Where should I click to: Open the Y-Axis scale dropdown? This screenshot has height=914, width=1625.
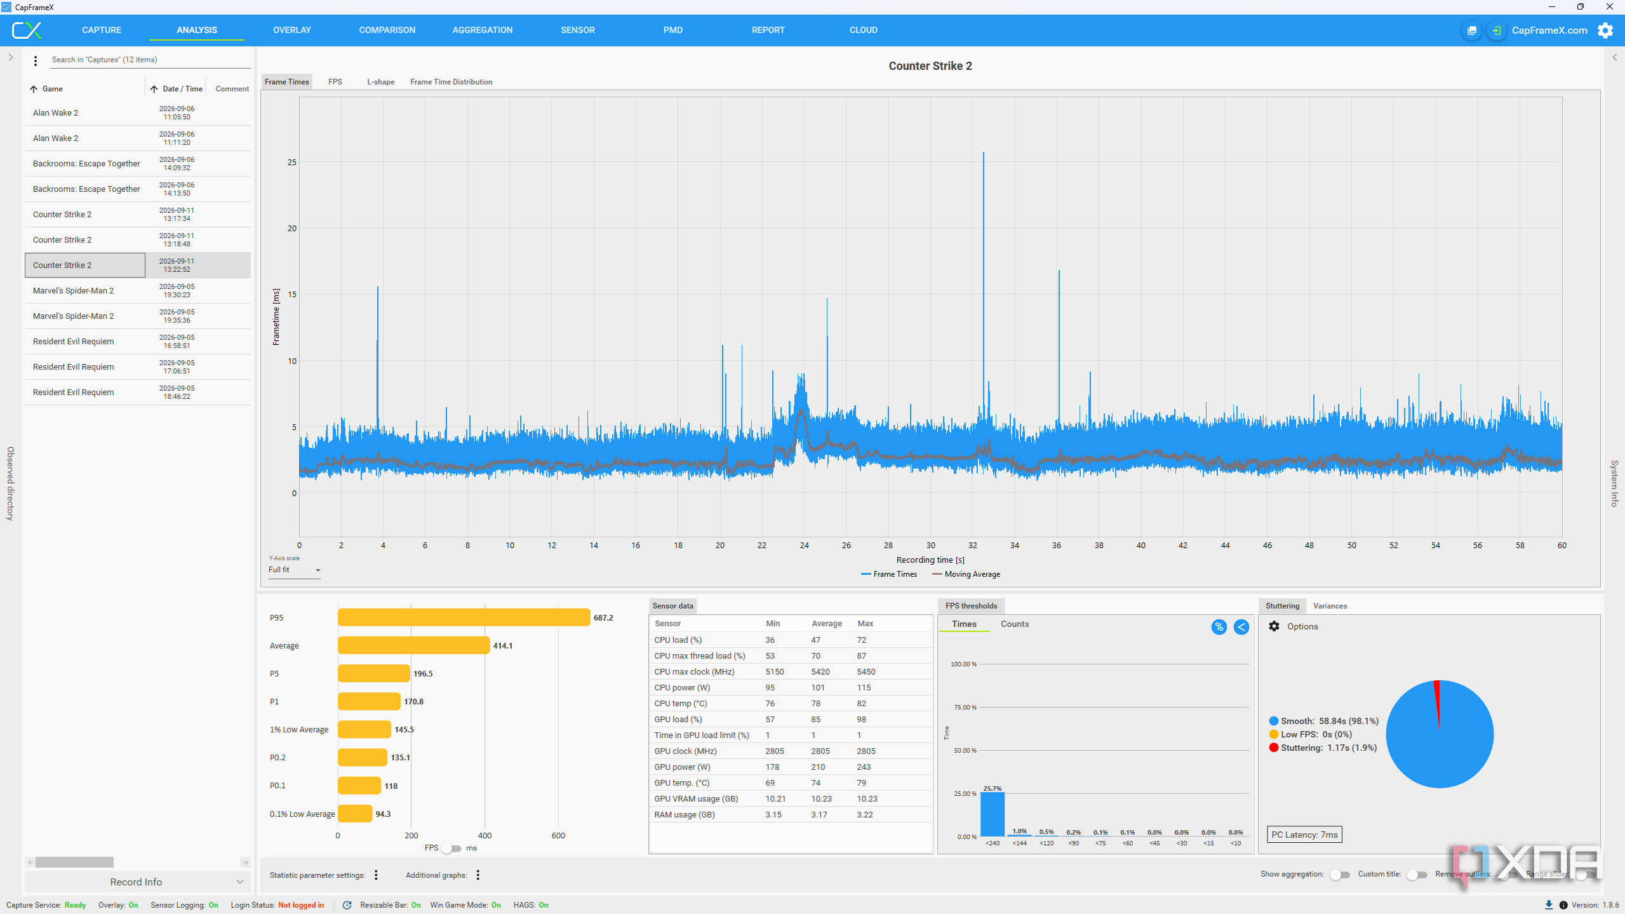click(x=295, y=570)
